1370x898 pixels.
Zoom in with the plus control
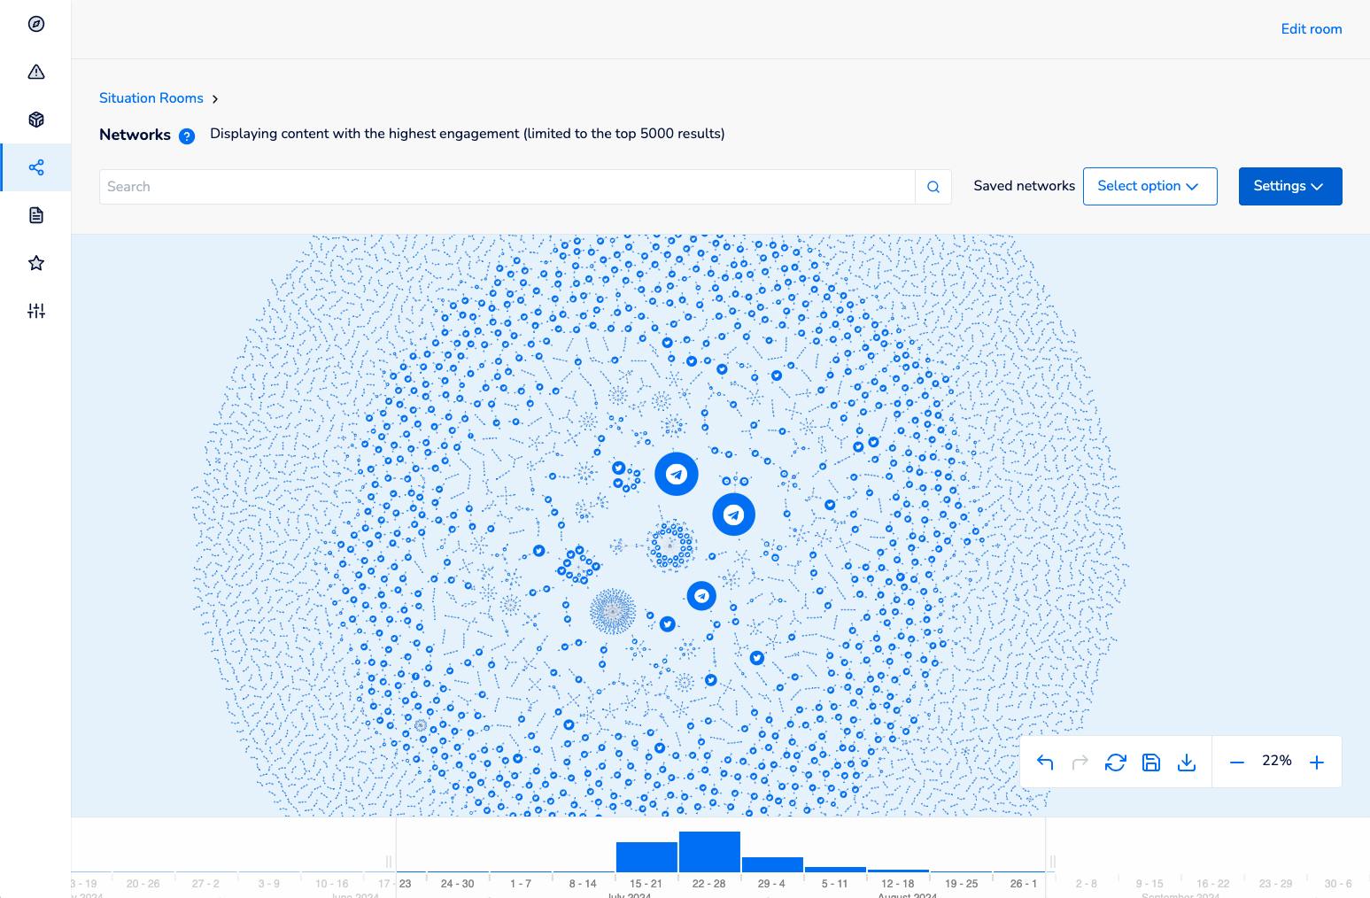[1317, 762]
